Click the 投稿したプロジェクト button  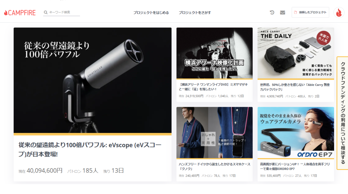click(x=310, y=12)
